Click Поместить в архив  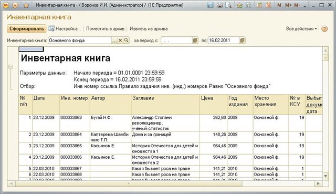point(105,28)
